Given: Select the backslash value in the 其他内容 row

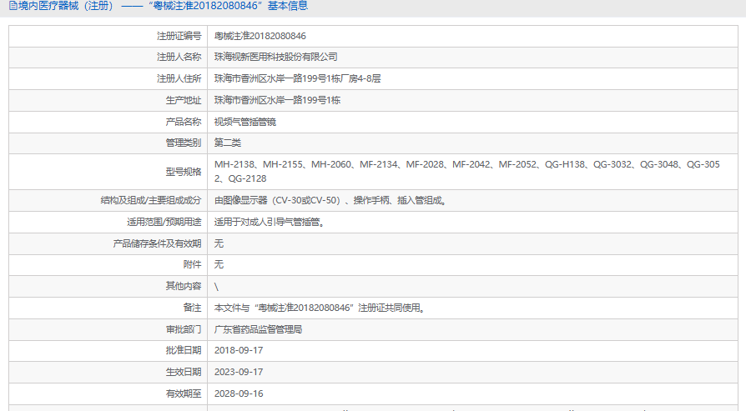Looking at the screenshot, I should pyautogui.click(x=216, y=287).
